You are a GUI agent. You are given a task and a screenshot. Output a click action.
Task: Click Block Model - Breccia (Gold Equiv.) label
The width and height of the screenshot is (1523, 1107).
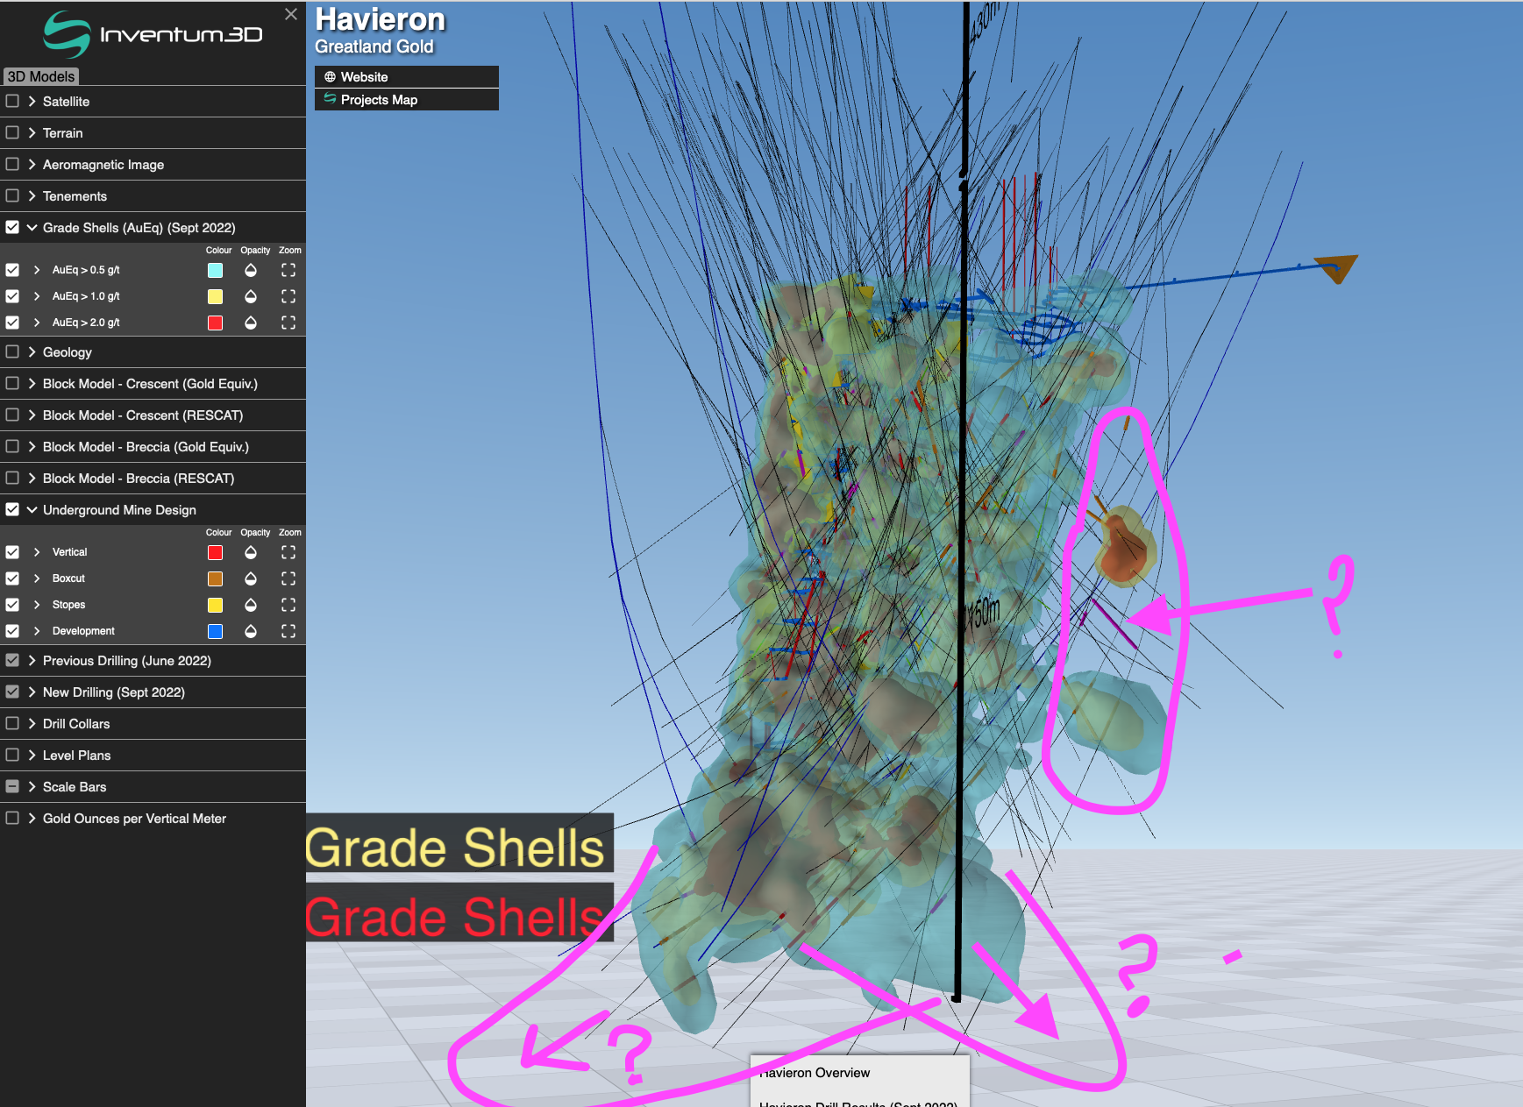(146, 446)
